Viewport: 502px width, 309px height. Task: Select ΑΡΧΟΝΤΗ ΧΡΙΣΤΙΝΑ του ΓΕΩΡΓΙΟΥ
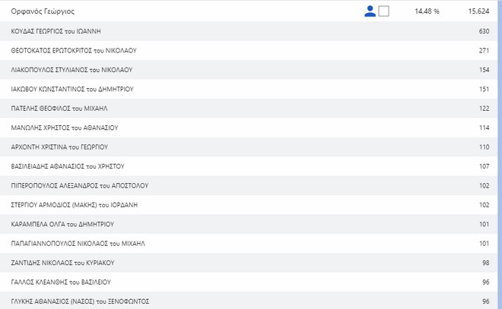[x=59, y=147]
